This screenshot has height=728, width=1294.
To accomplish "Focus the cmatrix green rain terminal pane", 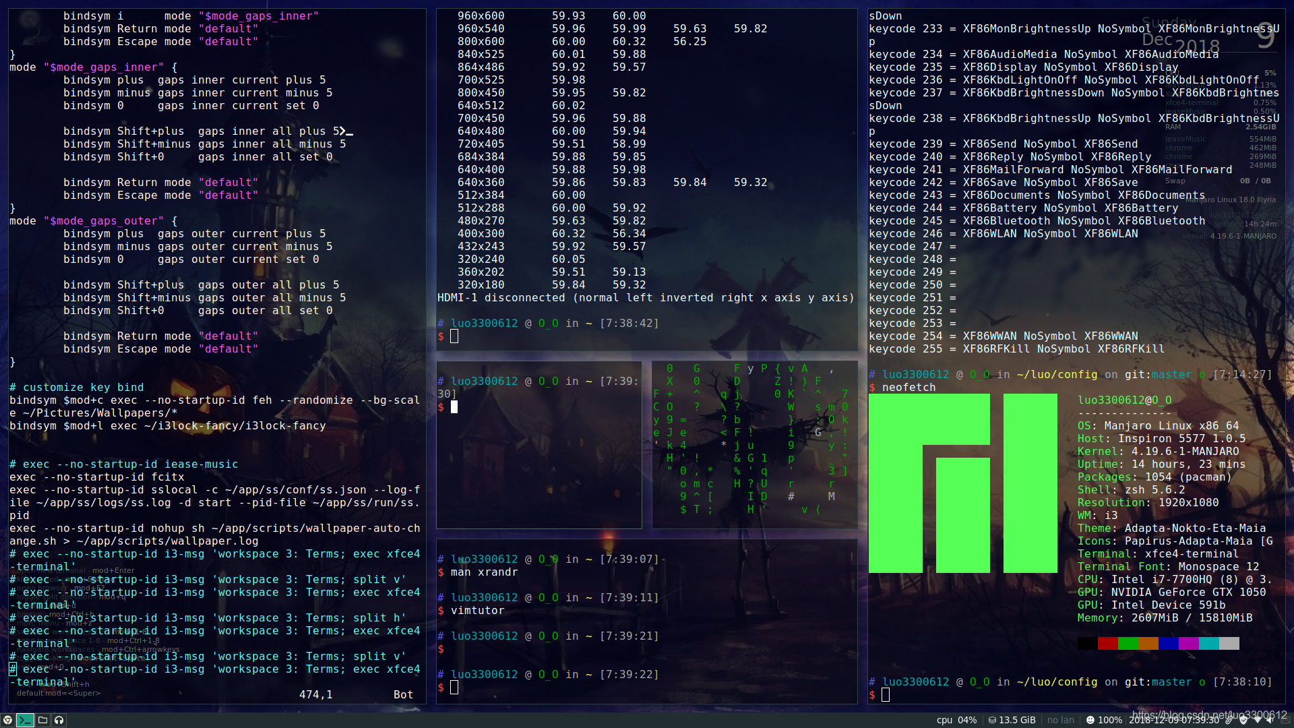I will point(754,445).
